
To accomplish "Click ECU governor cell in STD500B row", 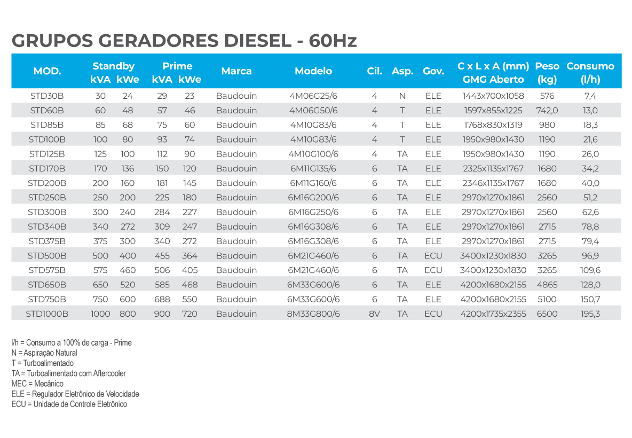I will click(433, 256).
